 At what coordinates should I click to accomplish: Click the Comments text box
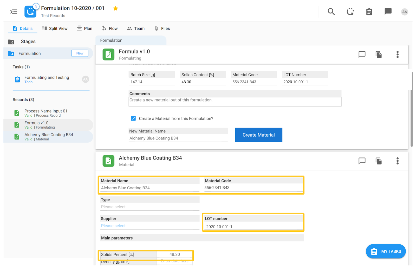235,102
